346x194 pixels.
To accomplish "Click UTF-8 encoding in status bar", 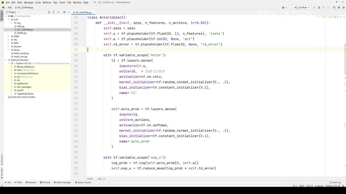I will click(x=310, y=186).
